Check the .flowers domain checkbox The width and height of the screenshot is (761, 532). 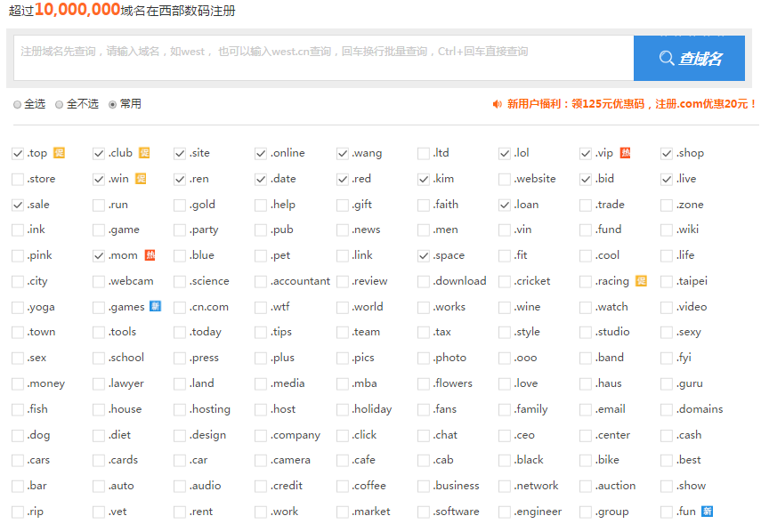coord(424,383)
